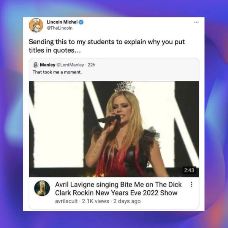Click the main tweet text about titles

[x=107, y=46]
